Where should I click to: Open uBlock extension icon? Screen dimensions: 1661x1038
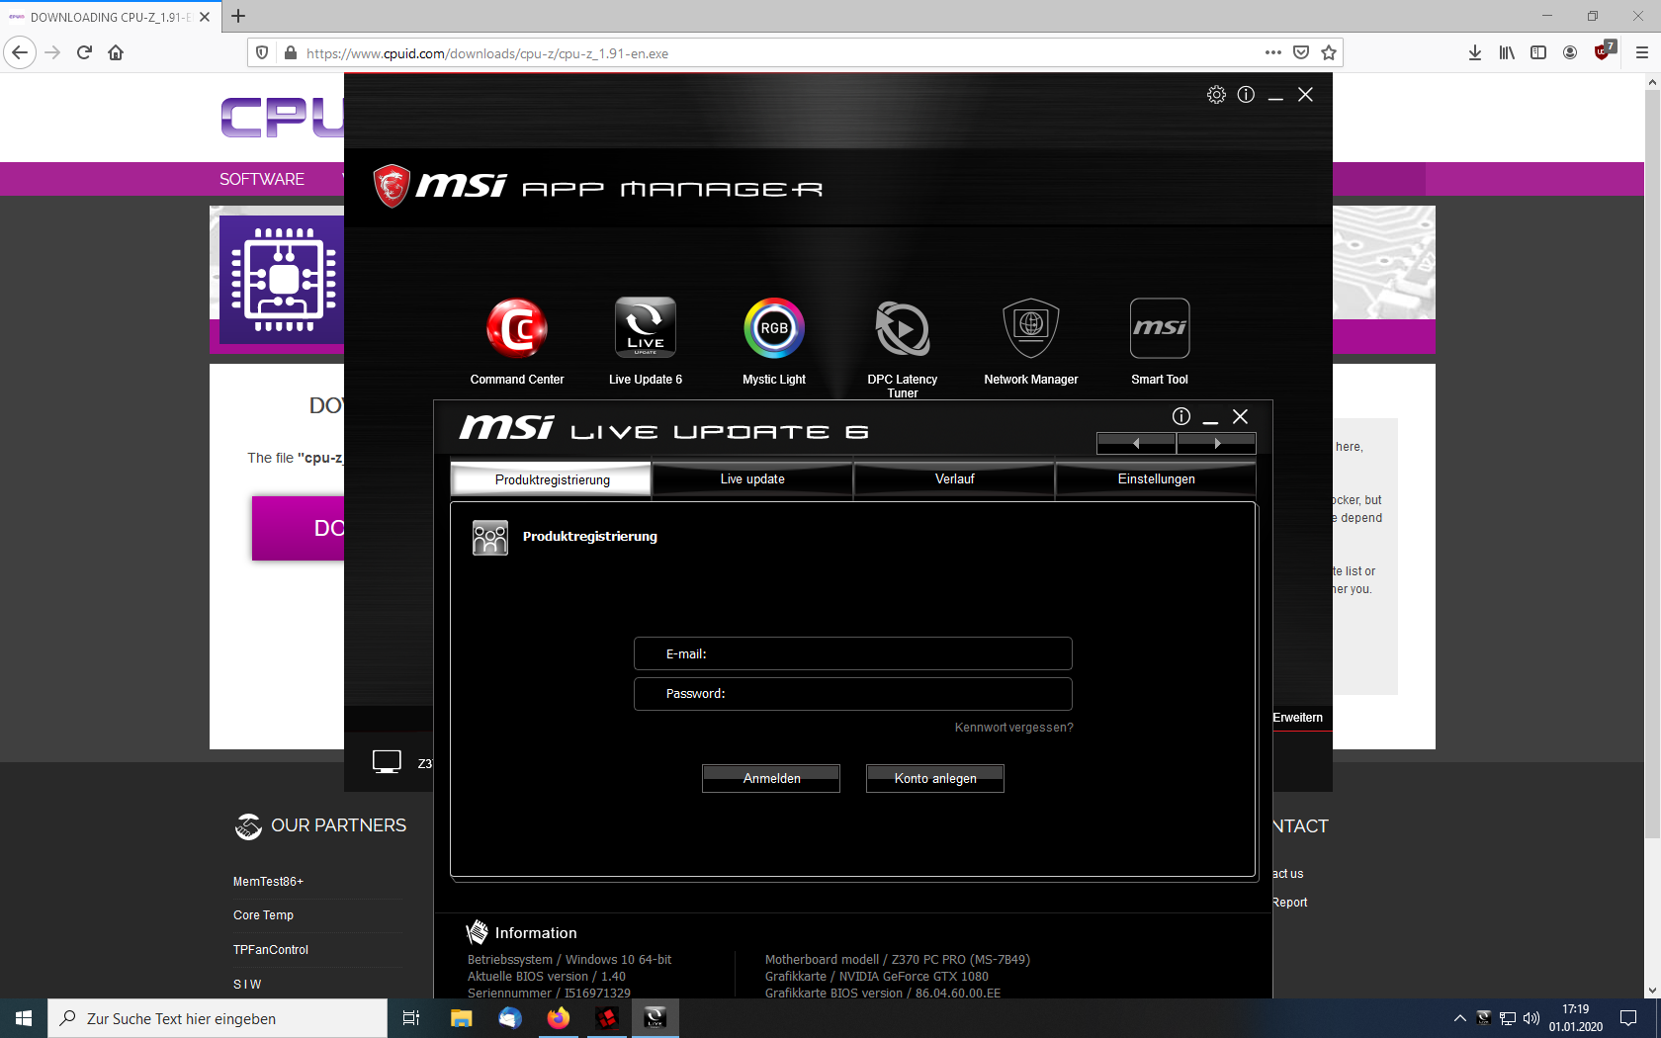pyautogui.click(x=1604, y=50)
